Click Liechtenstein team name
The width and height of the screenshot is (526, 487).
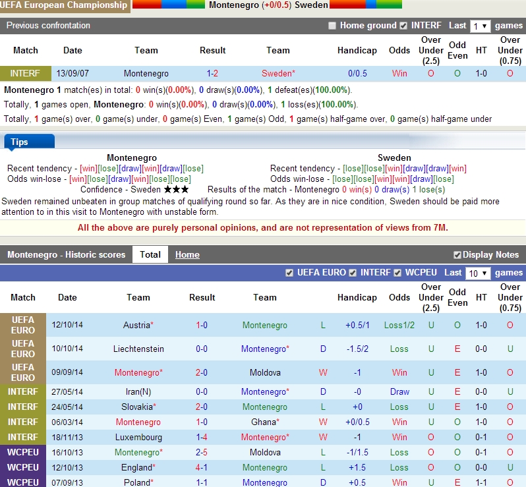point(138,349)
